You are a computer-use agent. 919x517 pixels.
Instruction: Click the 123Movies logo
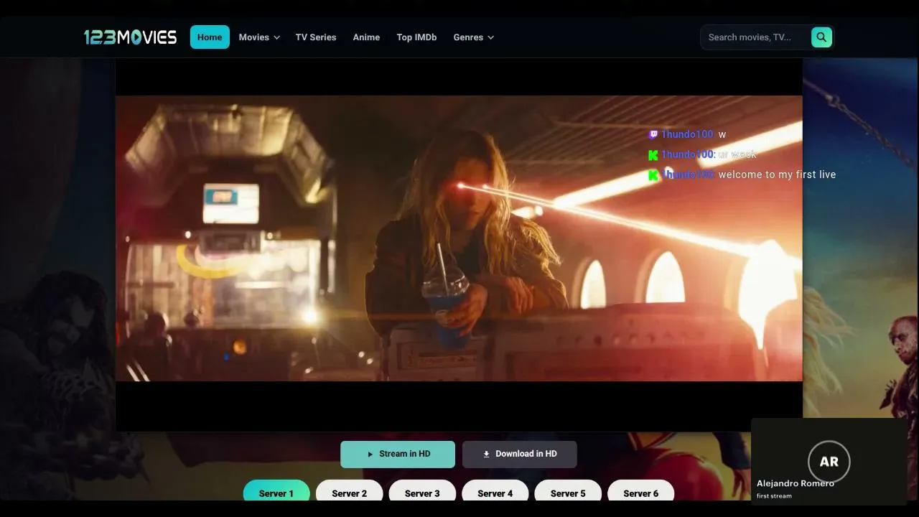130,37
